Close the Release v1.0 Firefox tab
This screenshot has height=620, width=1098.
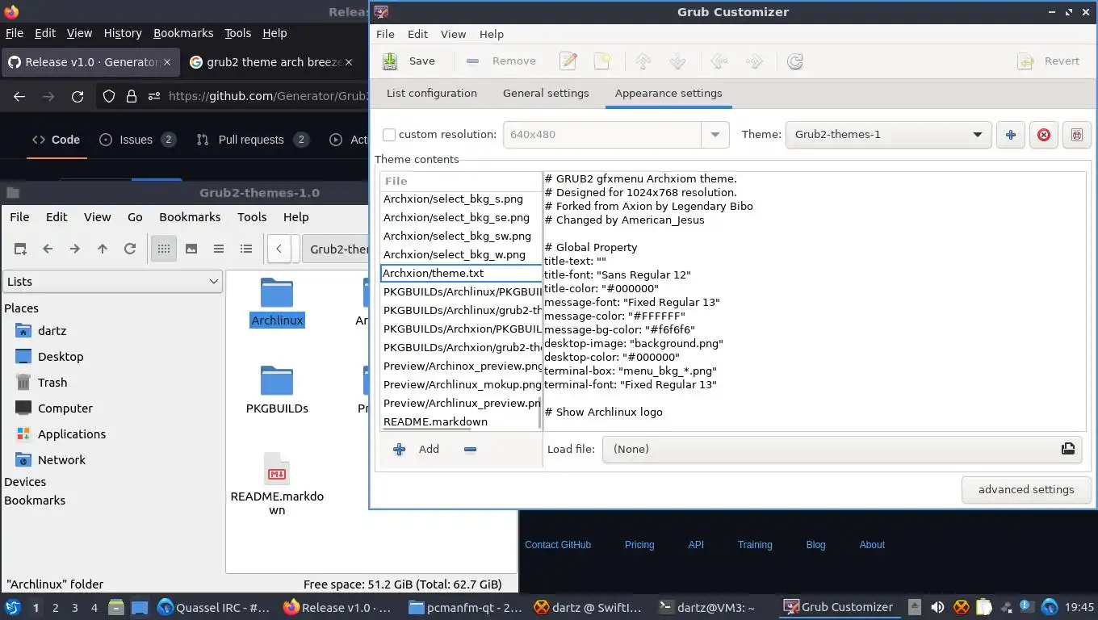167,62
